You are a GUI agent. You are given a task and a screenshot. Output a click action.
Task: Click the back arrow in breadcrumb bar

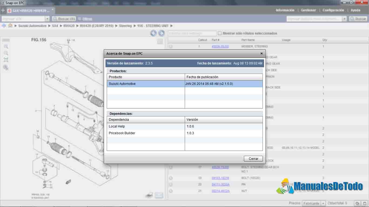[x=4, y=26]
